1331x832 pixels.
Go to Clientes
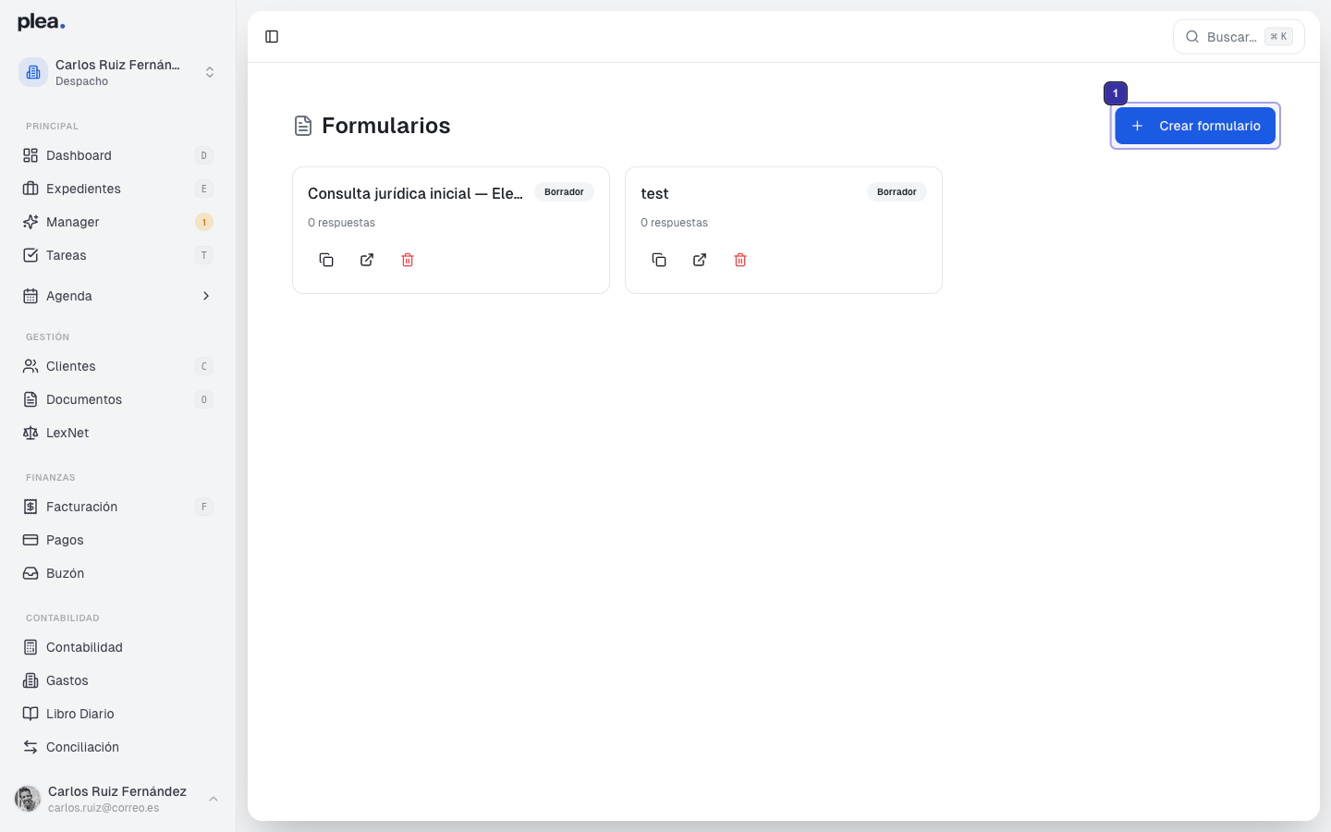[x=118, y=366]
